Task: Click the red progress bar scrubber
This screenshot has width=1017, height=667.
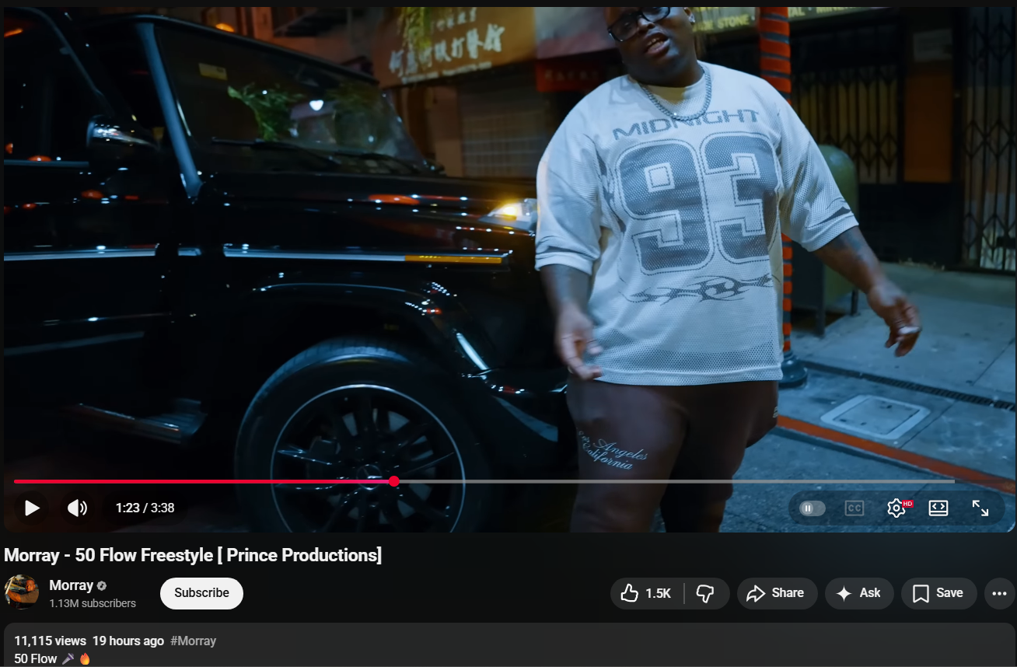Action: click(394, 482)
